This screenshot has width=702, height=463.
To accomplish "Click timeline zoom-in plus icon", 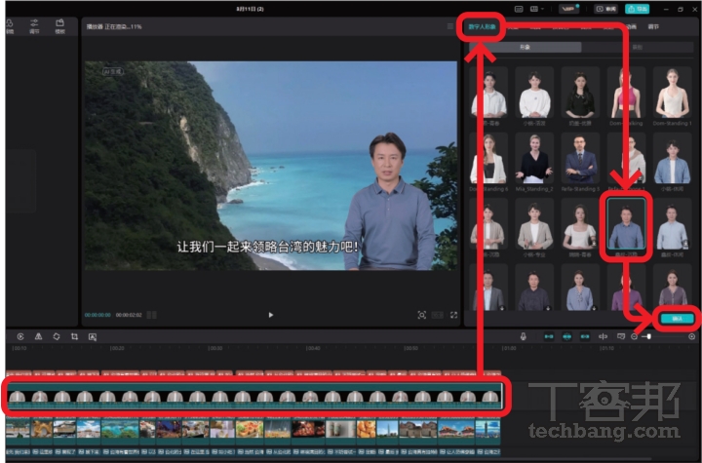I will (x=691, y=336).
